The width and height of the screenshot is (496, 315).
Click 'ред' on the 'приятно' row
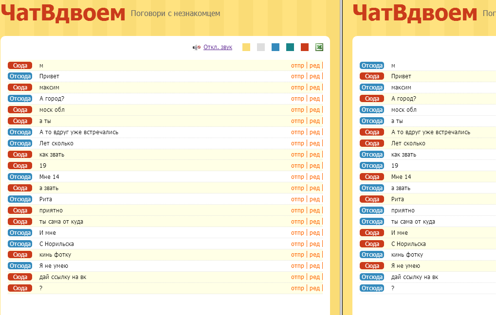[x=314, y=210]
